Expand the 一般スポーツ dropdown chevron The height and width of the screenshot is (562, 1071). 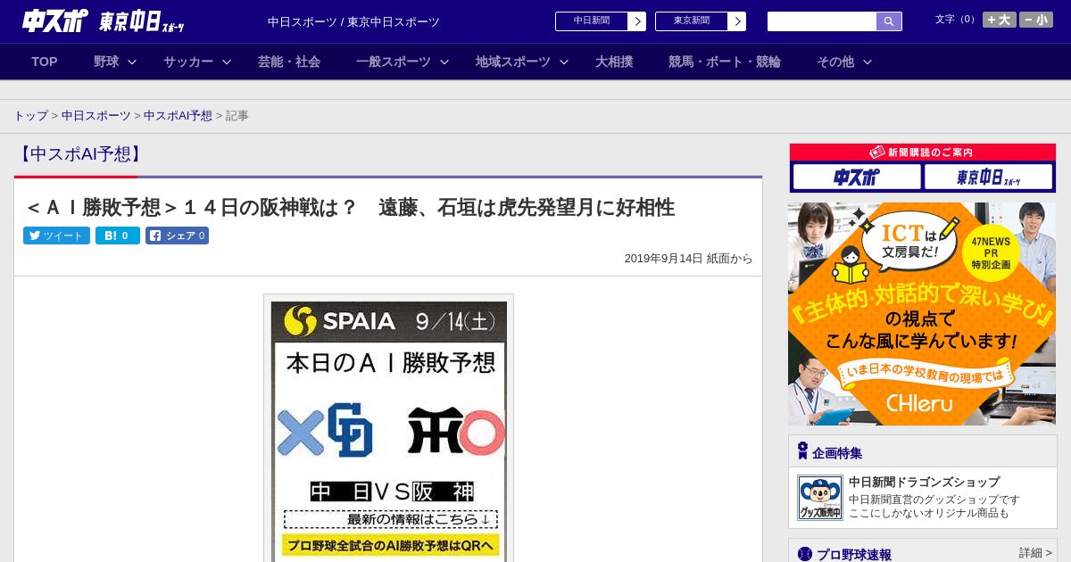[x=444, y=62]
